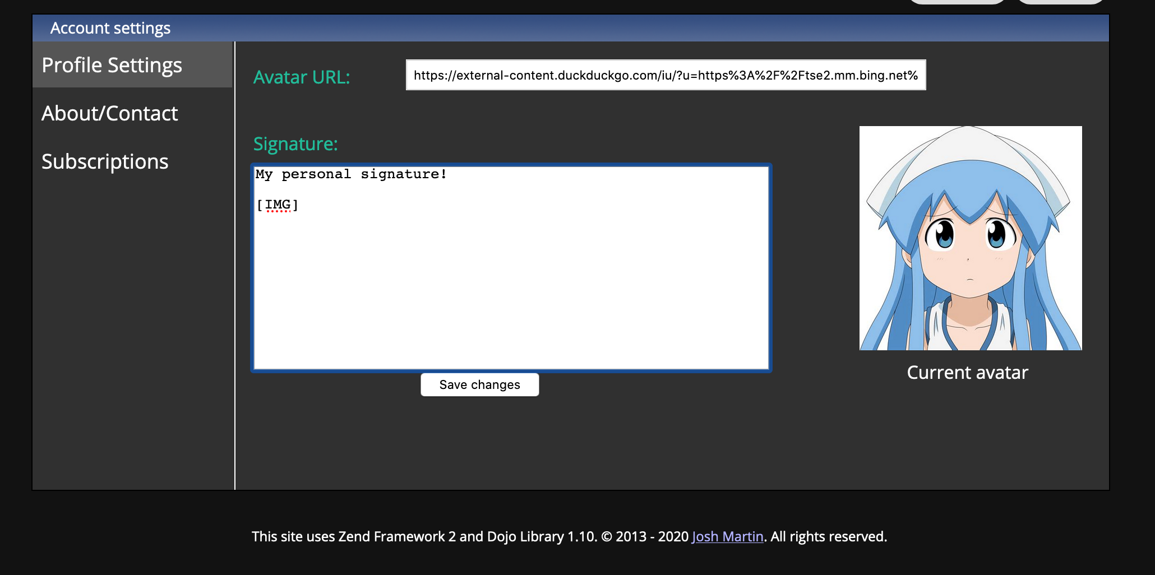The image size is (1155, 575).
Task: View the Subscriptions settings
Action: pos(105,161)
